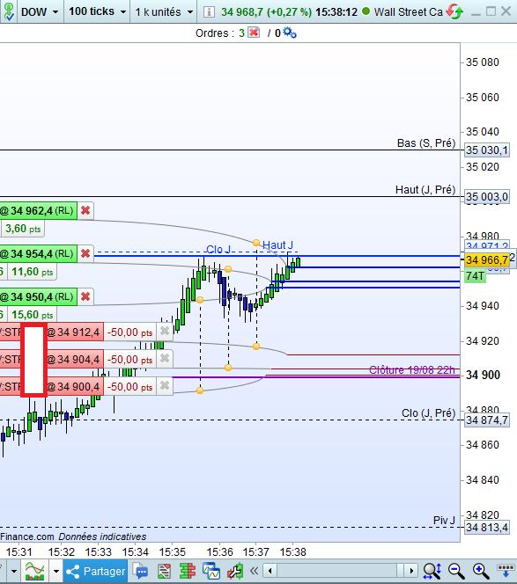Click -50,00 pts next to 34 912,4
This screenshot has width=517, height=584.
coord(129,332)
